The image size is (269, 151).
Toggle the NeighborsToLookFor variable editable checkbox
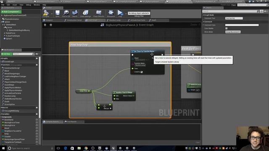37,131
